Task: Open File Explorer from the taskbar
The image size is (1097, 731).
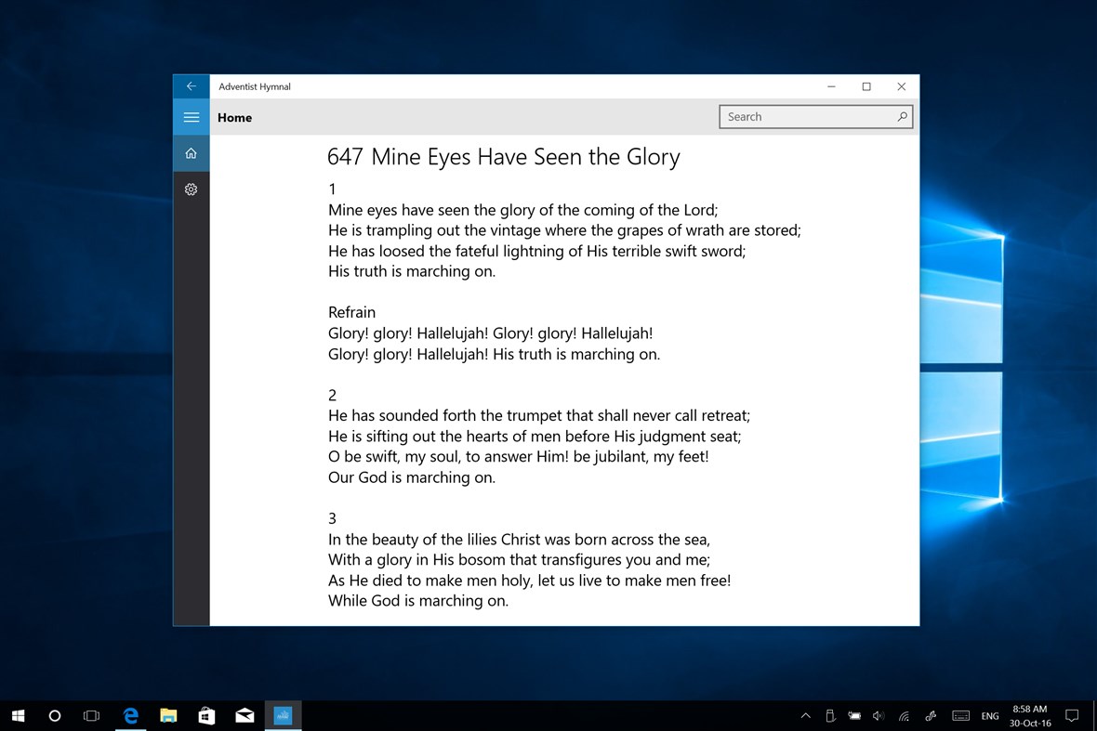Action: [168, 715]
